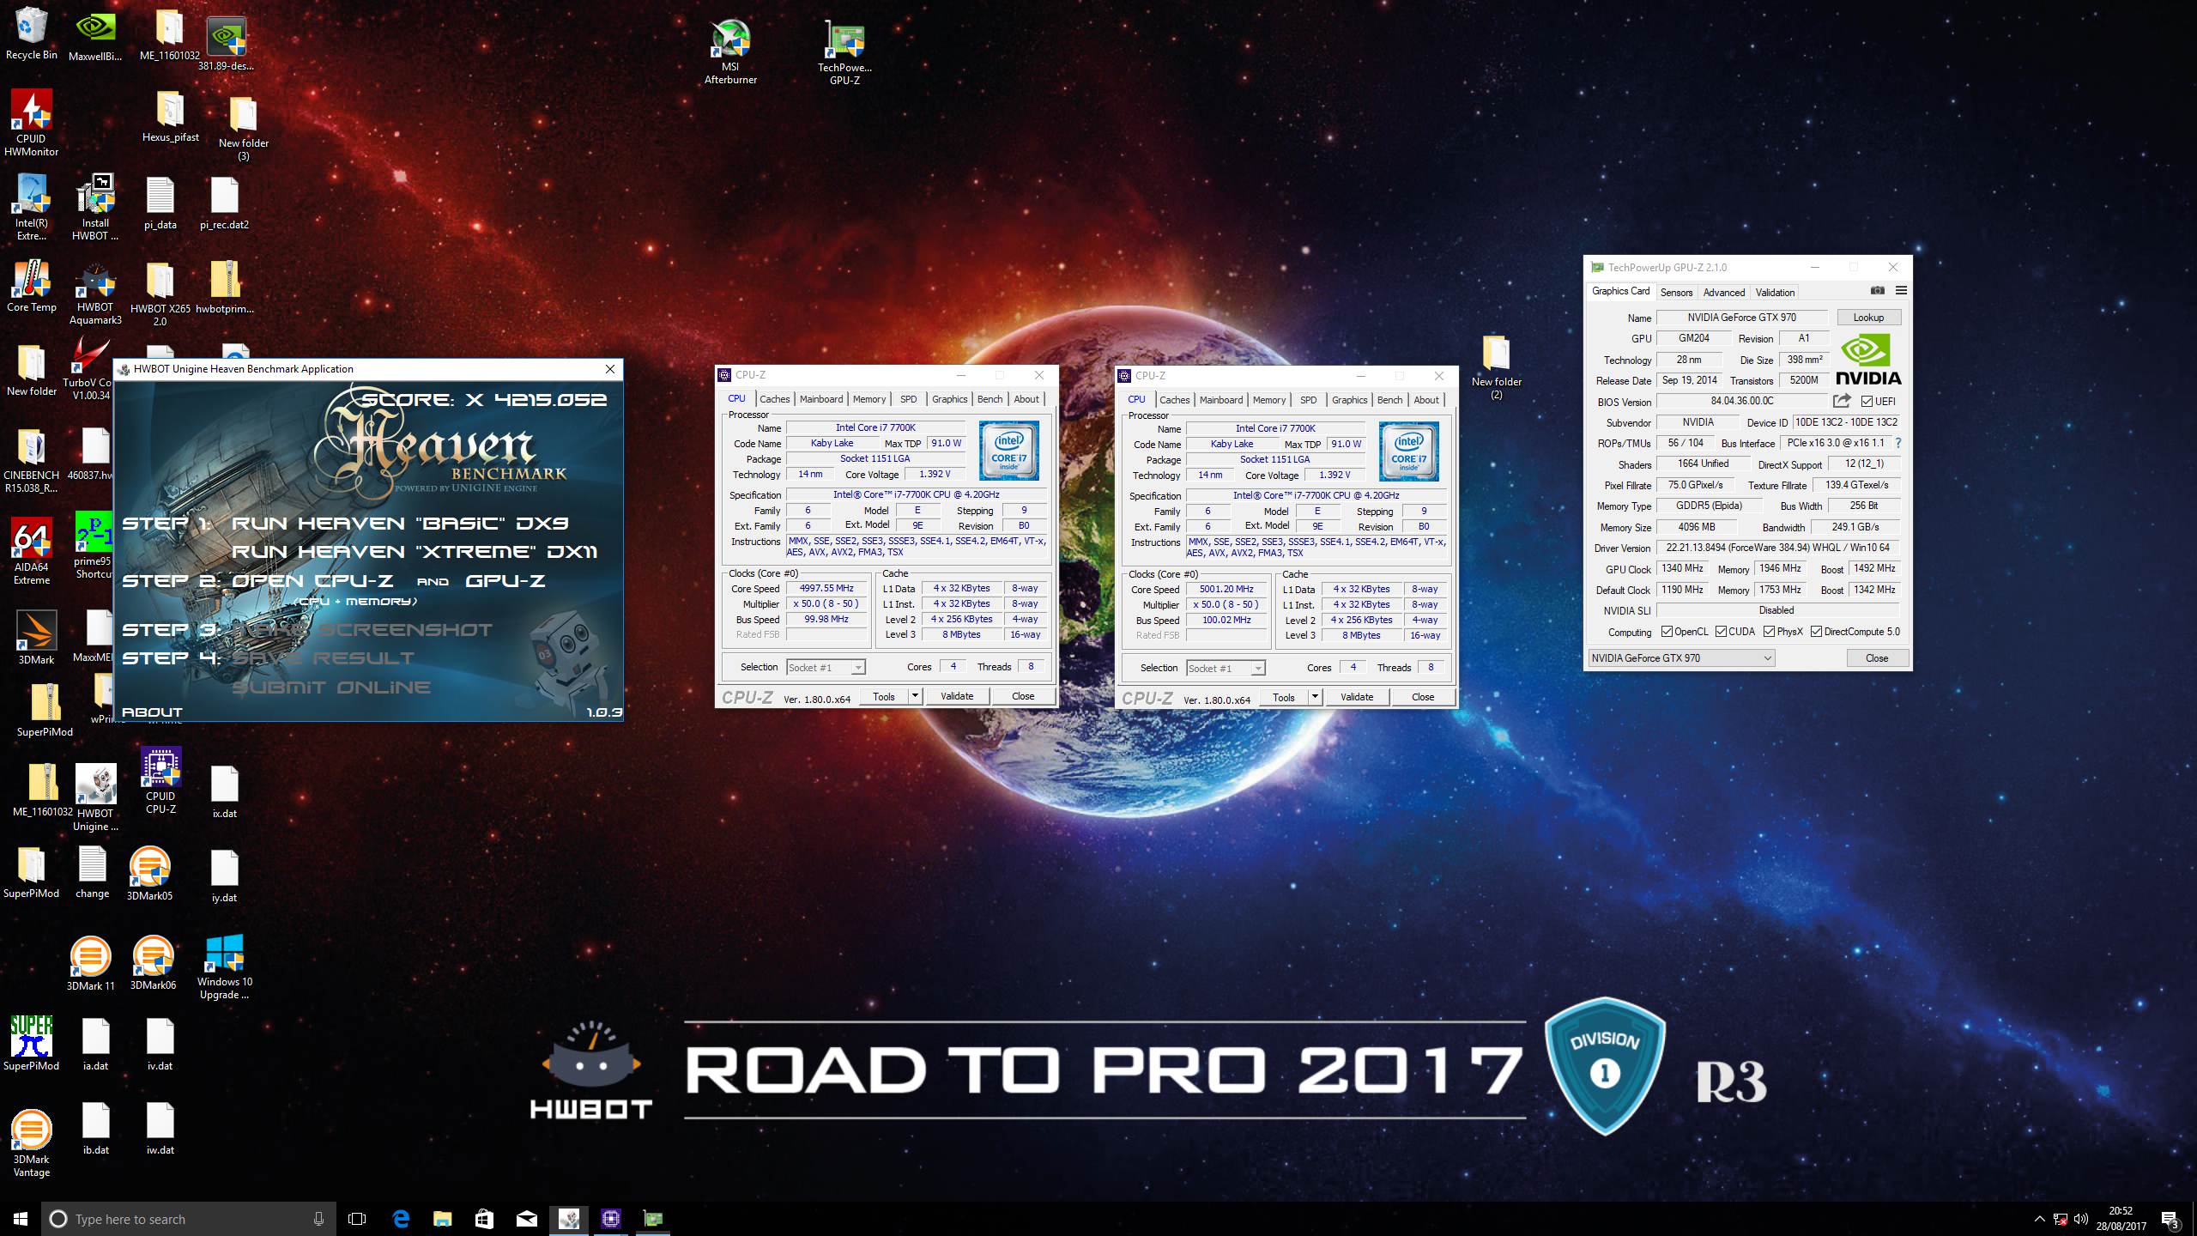Toggle the DirectCompute 5.0 checkbox

1816,632
